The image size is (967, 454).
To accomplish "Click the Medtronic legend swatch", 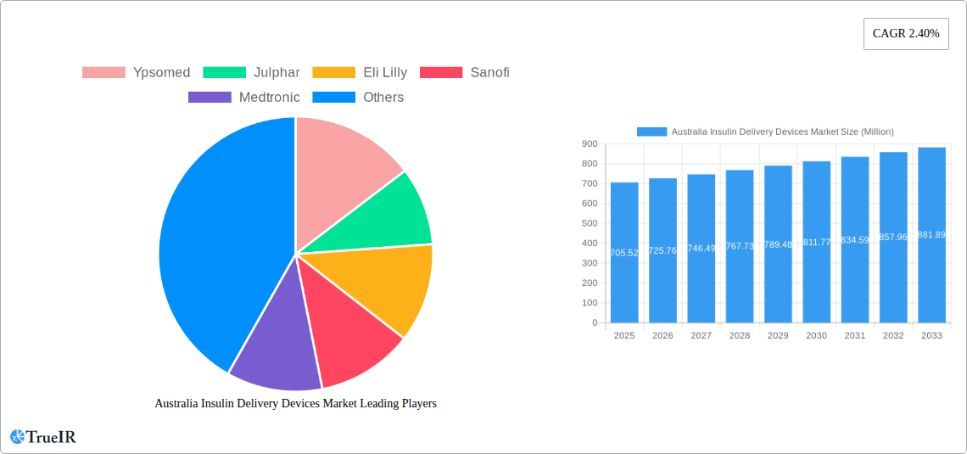I will coord(210,98).
